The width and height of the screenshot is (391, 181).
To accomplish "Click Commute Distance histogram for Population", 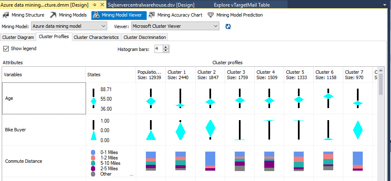I will (x=151, y=161).
